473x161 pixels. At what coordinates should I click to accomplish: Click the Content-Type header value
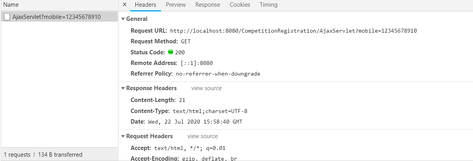(x=210, y=111)
